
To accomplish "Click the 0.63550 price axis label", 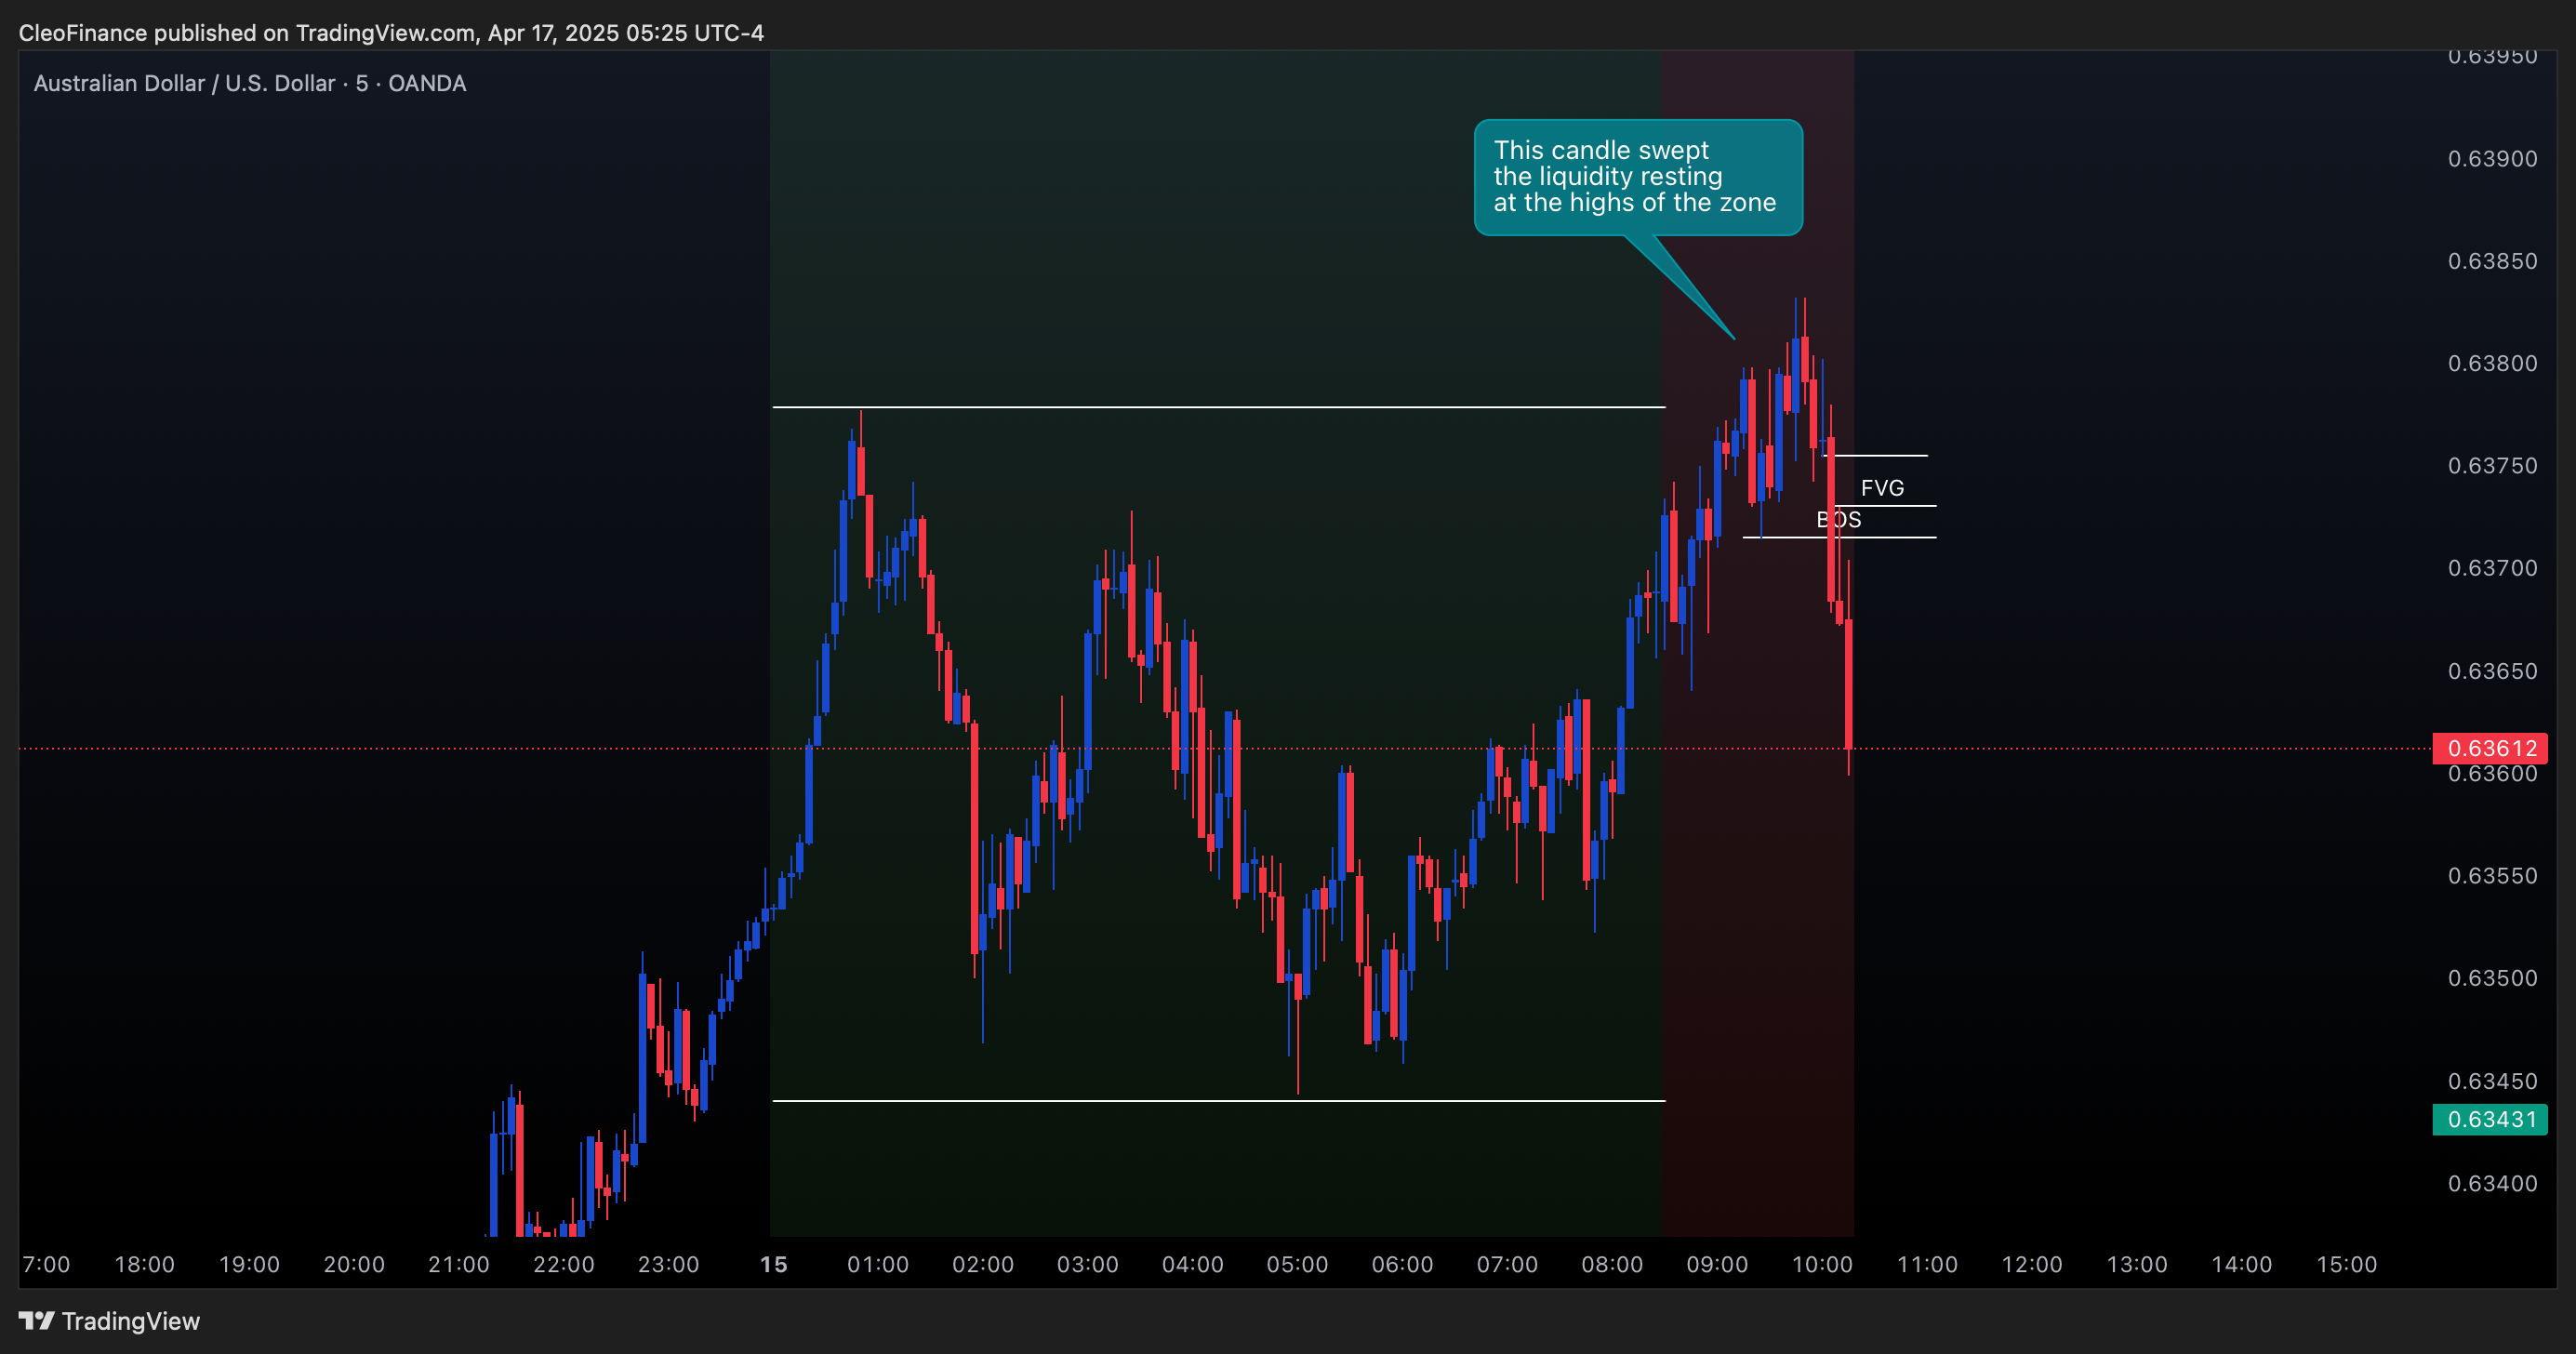I will 2492,876.
